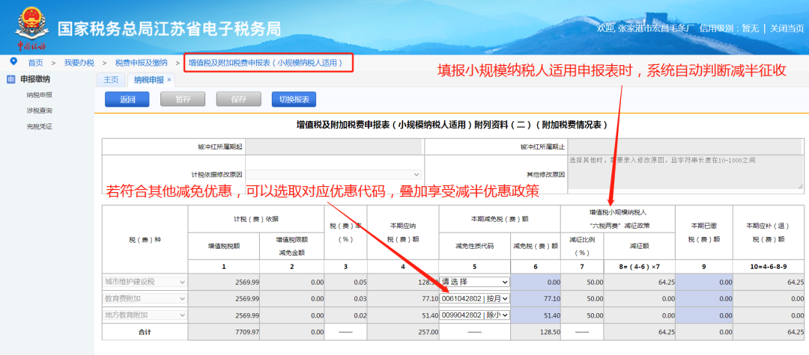Click 本期已缴 cell for 教育费附加 row
Screen dimensions: 809x355
[x=703, y=298]
